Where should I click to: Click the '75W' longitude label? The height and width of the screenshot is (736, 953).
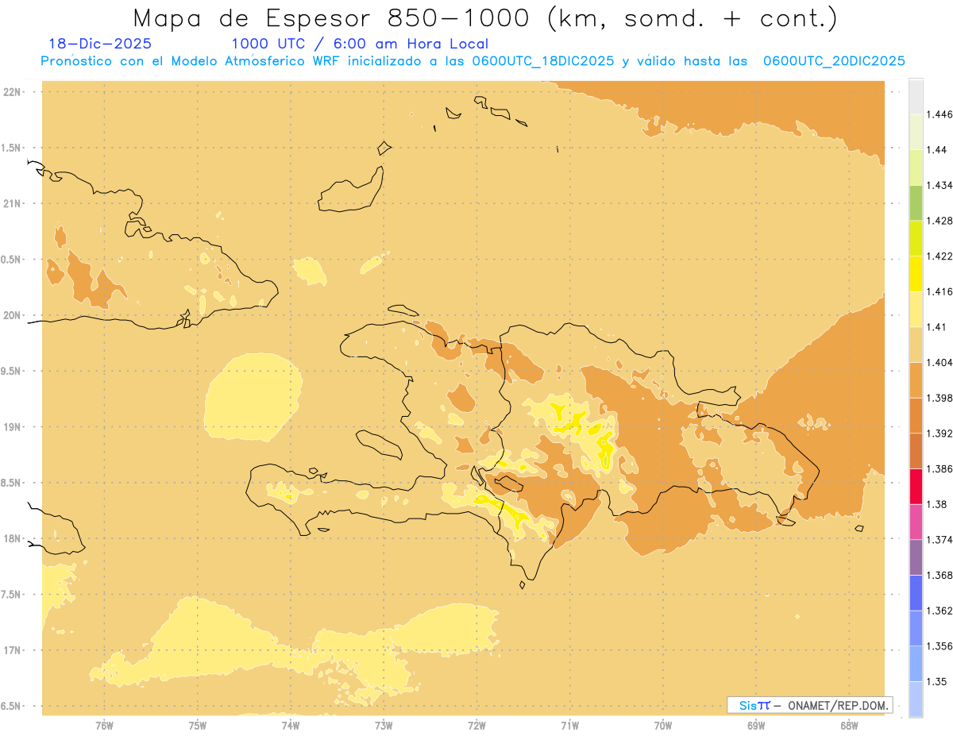coord(198,726)
